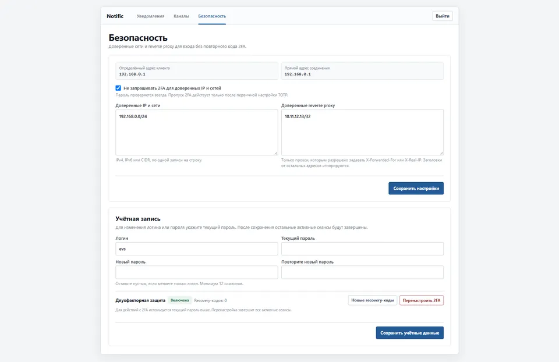Select the Безопасность tab
This screenshot has width=559, height=362.
pyautogui.click(x=212, y=16)
